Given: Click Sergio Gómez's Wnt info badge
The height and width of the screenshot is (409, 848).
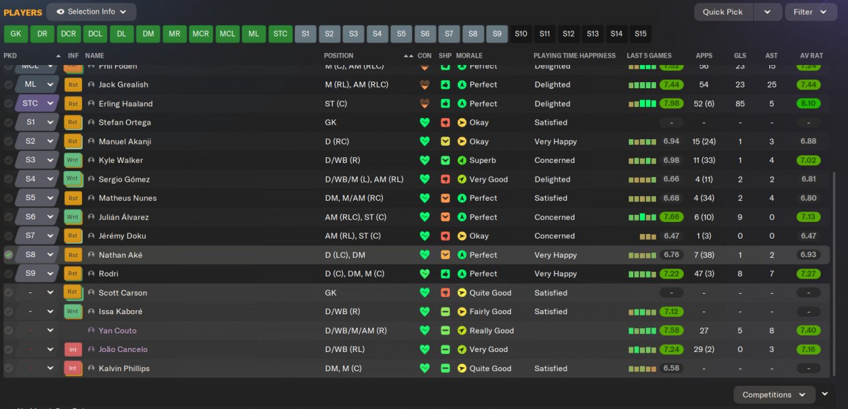Looking at the screenshot, I should tap(72, 179).
